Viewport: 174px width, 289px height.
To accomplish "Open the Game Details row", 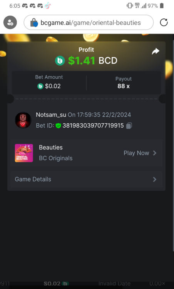I will click(x=86, y=179).
